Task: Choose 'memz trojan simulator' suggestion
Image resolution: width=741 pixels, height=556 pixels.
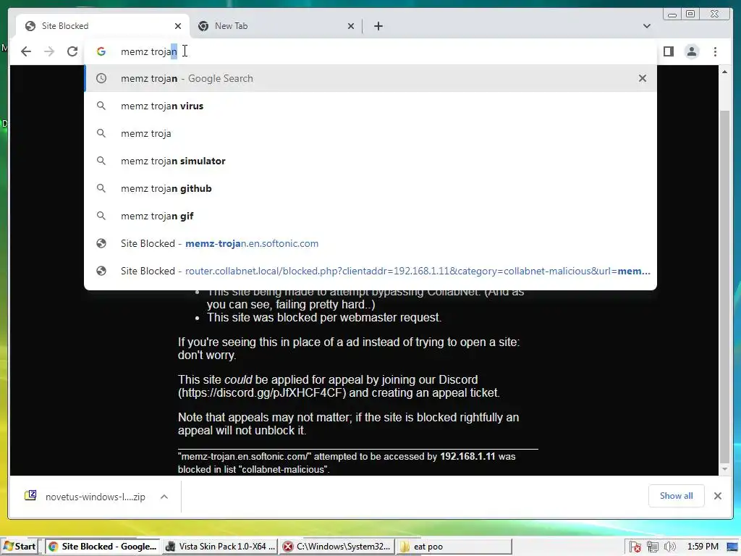Action: (370, 161)
